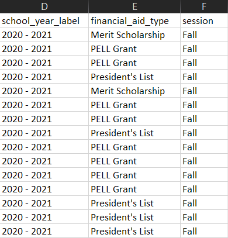Select column D header

click(44, 6)
